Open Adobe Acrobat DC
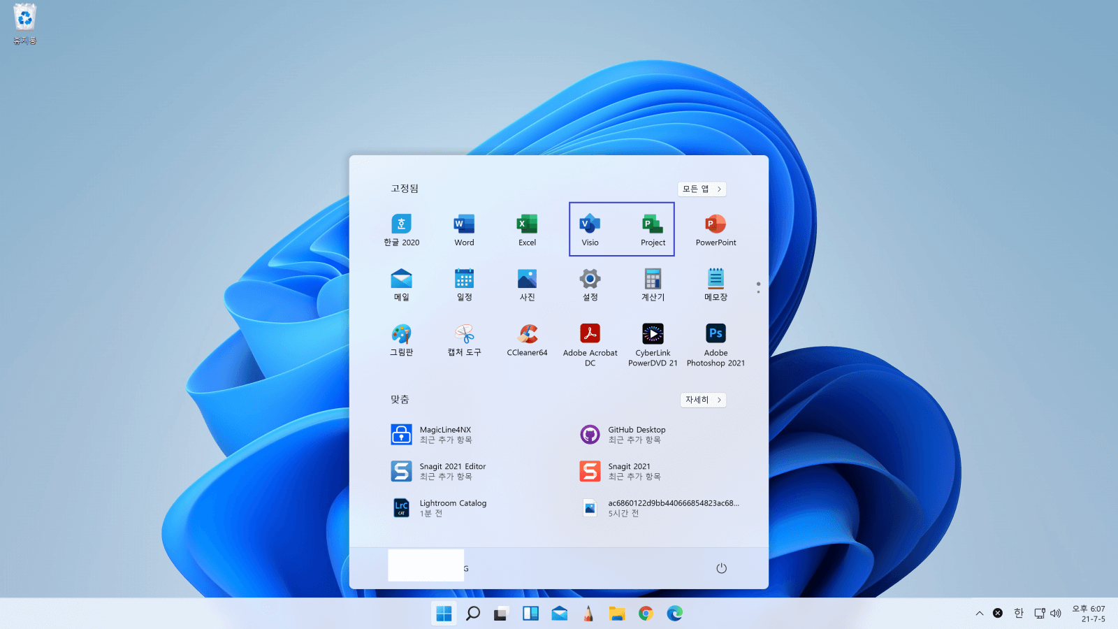 click(x=590, y=345)
